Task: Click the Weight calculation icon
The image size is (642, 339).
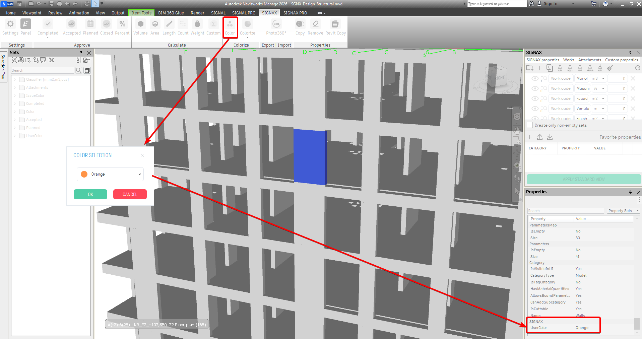Action: point(197,24)
